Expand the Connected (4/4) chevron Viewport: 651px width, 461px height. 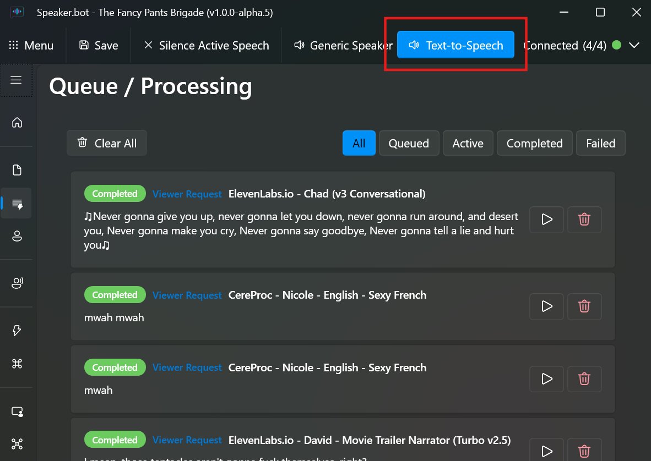(634, 45)
